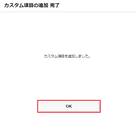The image size is (136, 116).
Task: Click the blank area between message and OK
Action: point(68,80)
